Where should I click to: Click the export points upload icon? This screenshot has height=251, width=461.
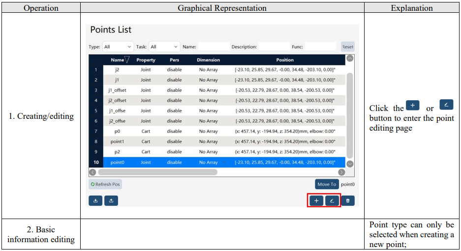coord(111,201)
